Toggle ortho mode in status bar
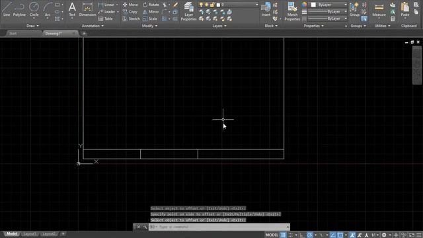 (x=303, y=235)
